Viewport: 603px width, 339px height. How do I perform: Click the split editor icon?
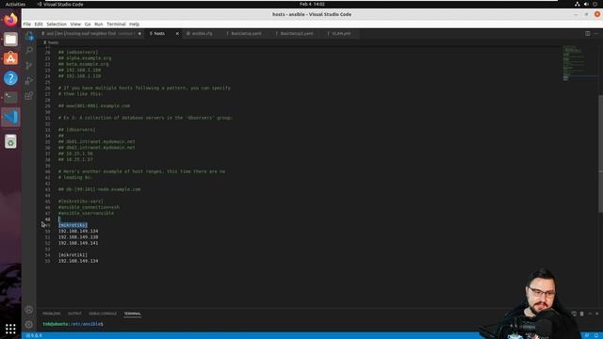587,34
